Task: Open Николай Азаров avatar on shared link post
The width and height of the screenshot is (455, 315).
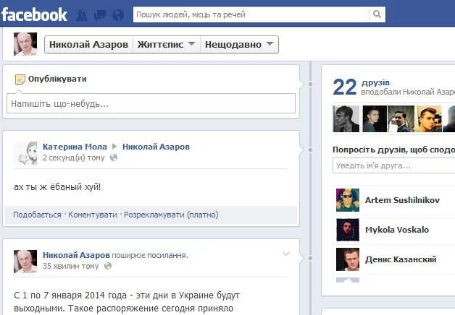Action: [x=25, y=262]
